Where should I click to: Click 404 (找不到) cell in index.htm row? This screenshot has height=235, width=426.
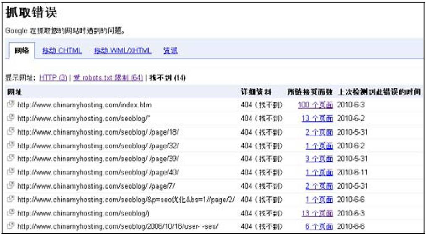261,105
